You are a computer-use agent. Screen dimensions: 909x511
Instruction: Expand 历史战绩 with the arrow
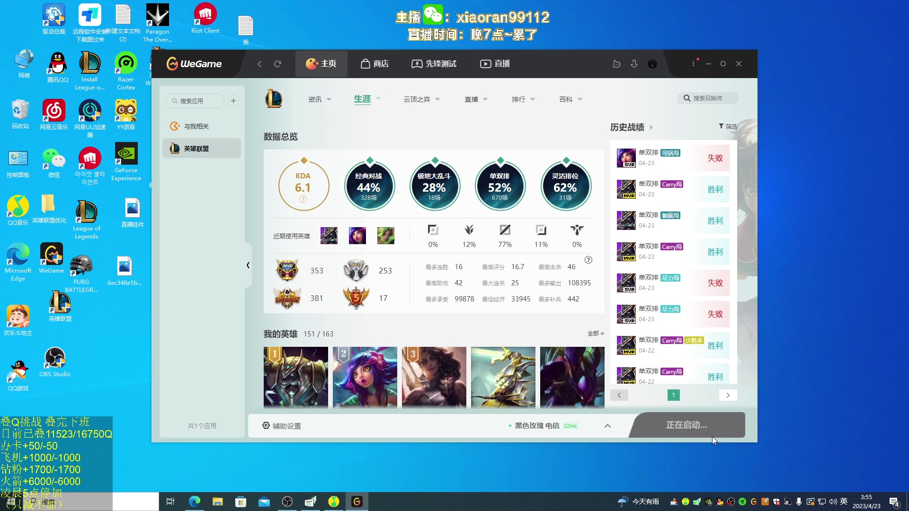(651, 127)
